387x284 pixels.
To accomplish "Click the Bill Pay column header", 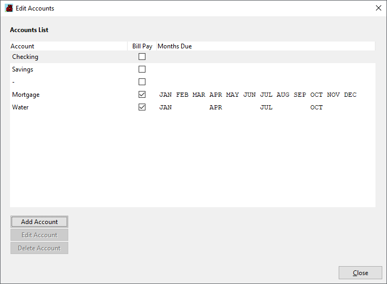I will click(x=142, y=46).
